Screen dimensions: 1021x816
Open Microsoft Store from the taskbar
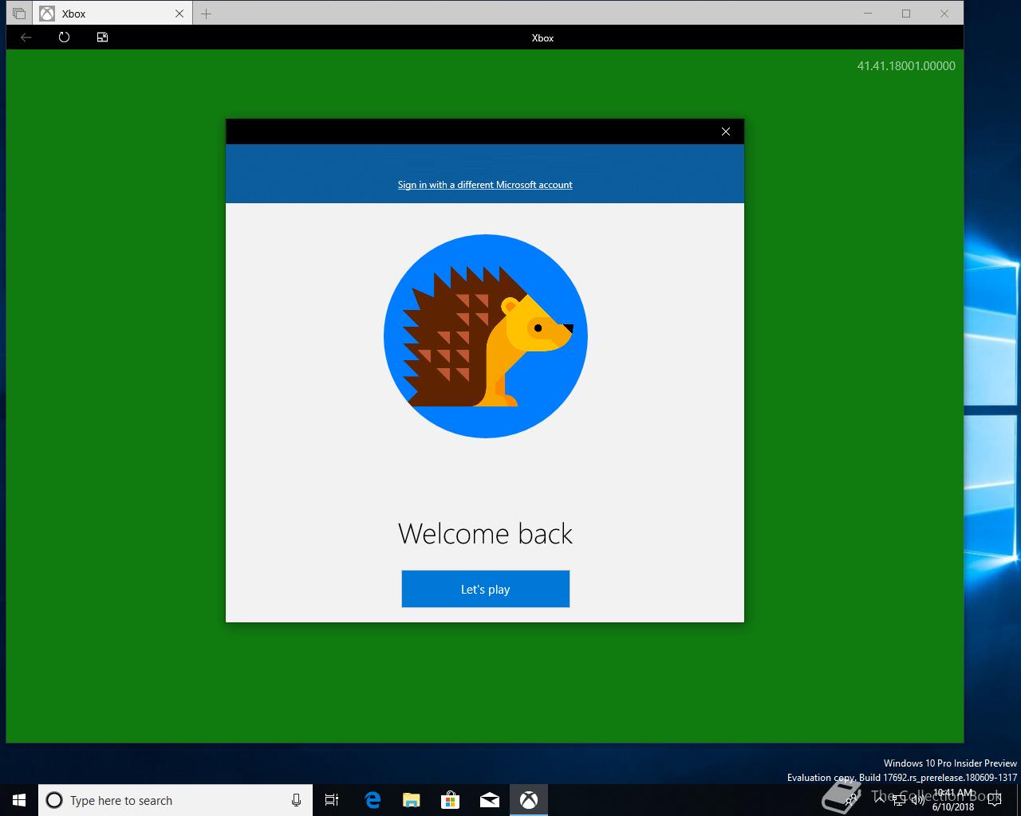click(x=451, y=800)
